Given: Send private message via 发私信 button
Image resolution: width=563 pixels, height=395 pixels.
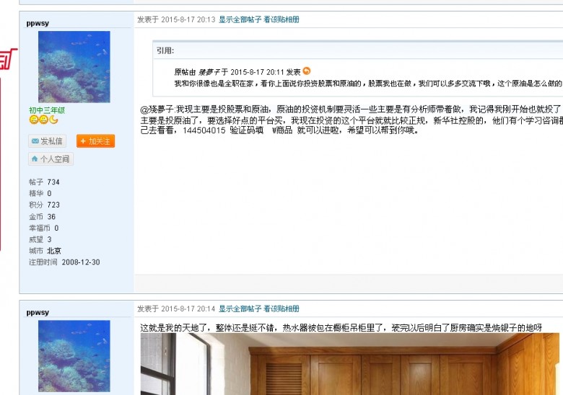Looking at the screenshot, I should point(47,141).
